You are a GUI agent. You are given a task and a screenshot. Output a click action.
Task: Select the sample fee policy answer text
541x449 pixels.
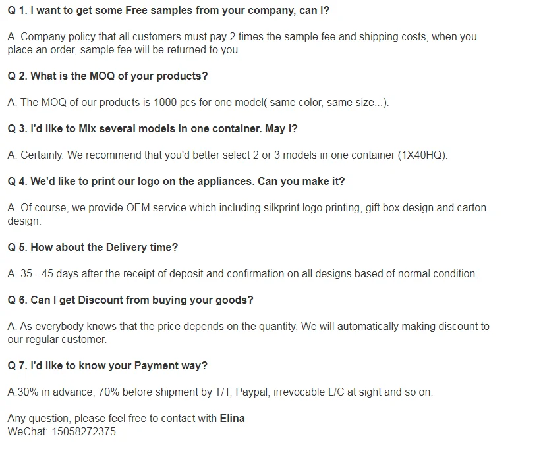pyautogui.click(x=242, y=43)
